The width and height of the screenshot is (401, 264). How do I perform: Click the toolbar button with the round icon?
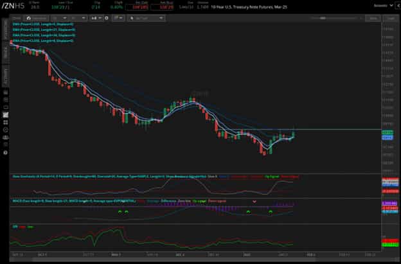tap(37, 18)
